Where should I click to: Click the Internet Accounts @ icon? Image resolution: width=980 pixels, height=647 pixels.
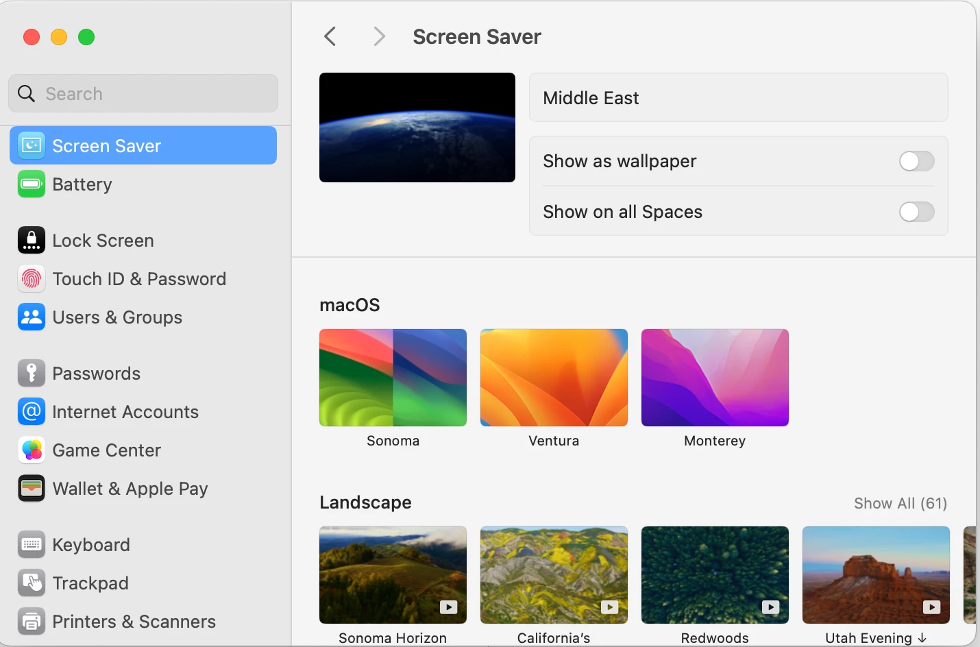click(32, 411)
